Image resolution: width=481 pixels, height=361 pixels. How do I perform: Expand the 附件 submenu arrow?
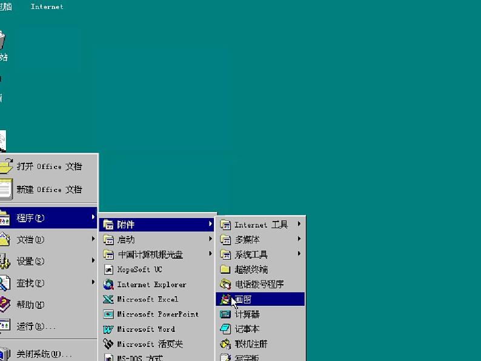pos(210,224)
